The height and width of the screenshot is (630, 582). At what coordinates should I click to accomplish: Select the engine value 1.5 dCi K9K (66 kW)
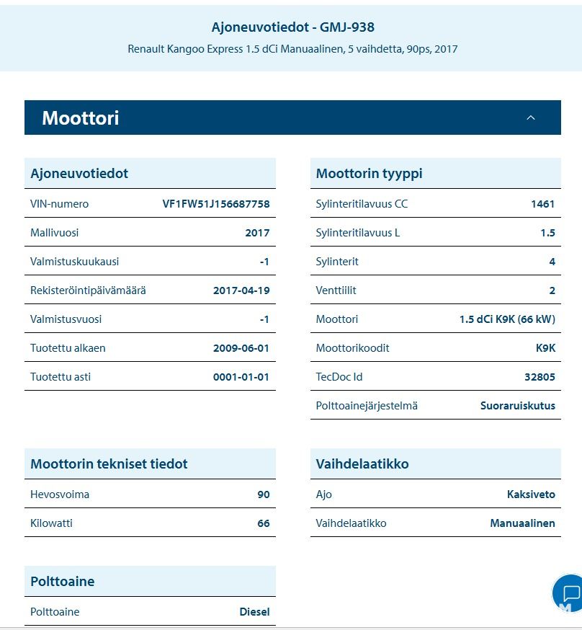pyautogui.click(x=507, y=319)
